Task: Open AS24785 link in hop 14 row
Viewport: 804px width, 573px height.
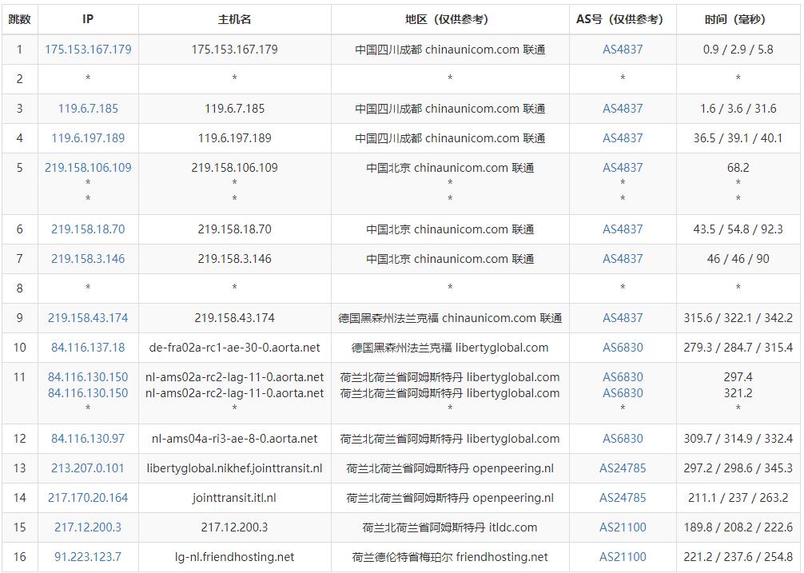Action: click(623, 498)
